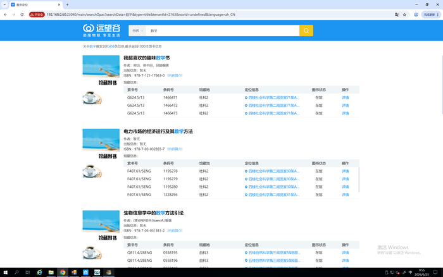Click the search input field containing 数学
Screen dimensions: 443x277
tap(223, 30)
